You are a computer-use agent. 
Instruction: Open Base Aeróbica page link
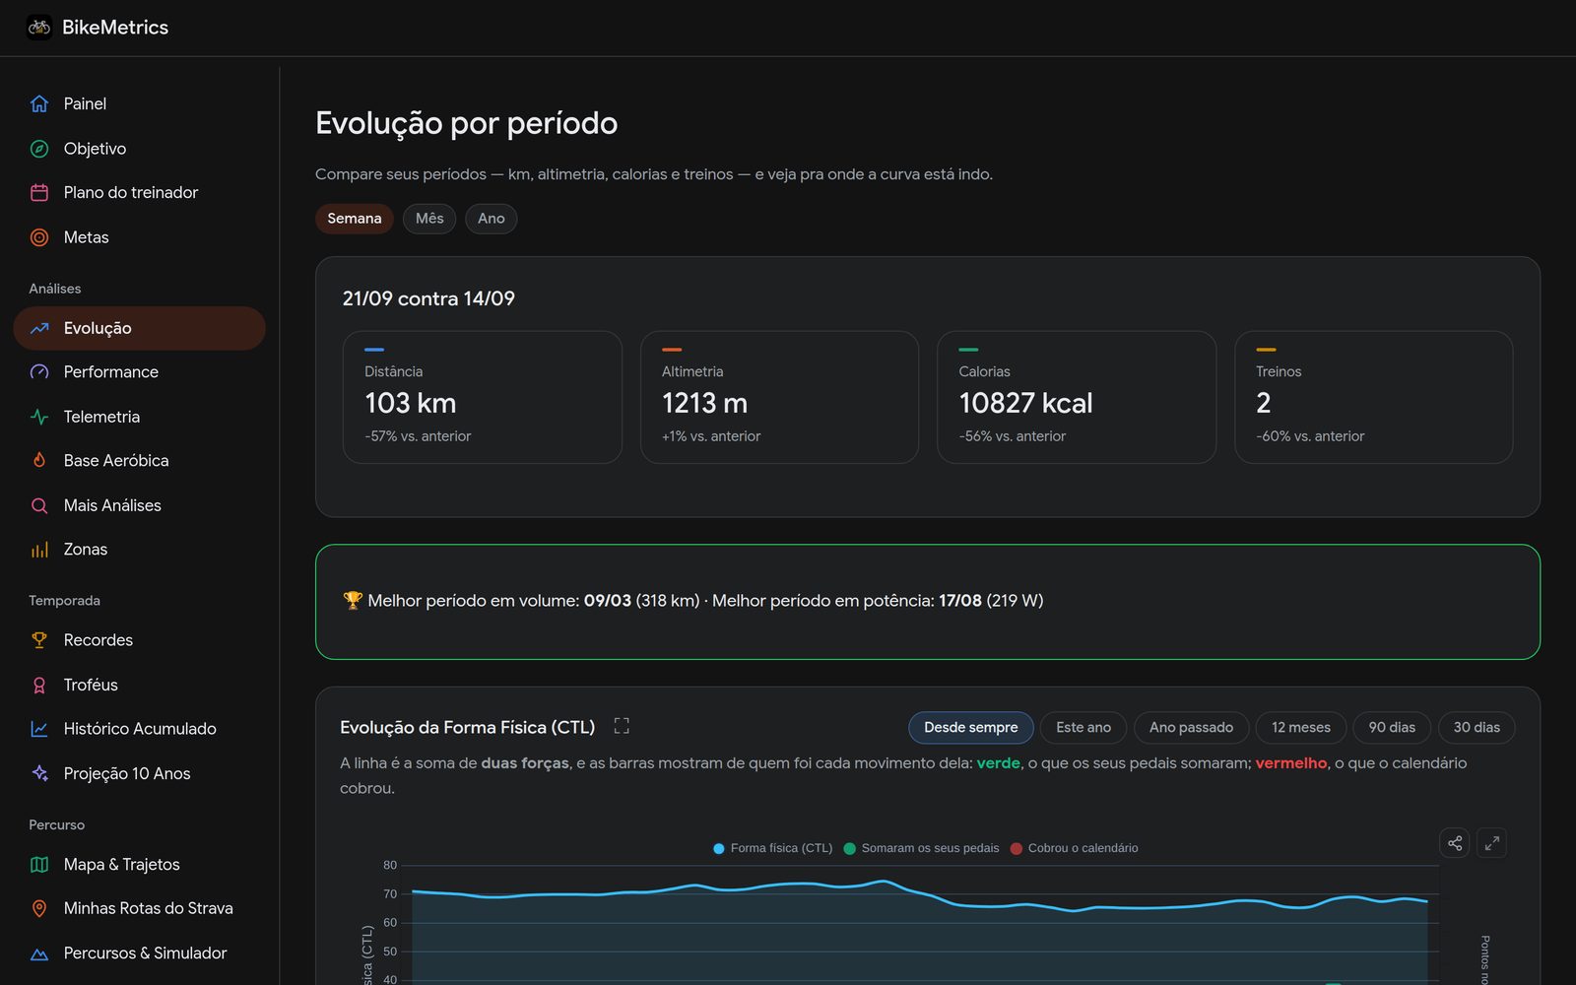click(x=139, y=460)
